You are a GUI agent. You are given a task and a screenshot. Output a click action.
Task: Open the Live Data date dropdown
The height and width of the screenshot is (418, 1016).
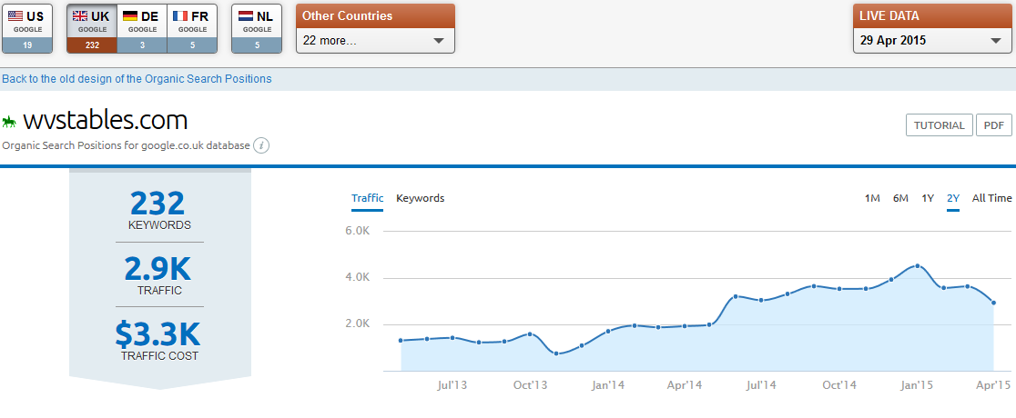(x=931, y=41)
